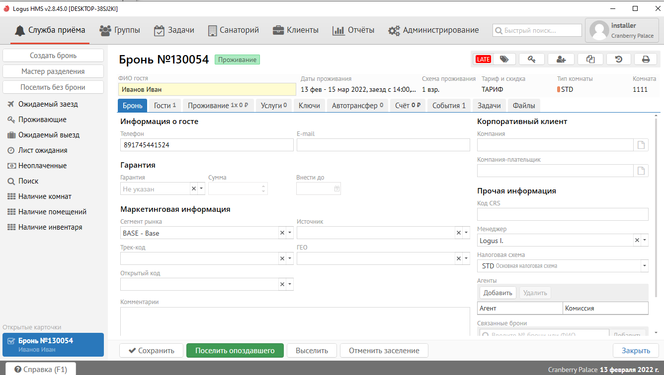The image size is (664, 375).
Task: Open booking history with the clock-arrow icon
Action: [x=618, y=59]
